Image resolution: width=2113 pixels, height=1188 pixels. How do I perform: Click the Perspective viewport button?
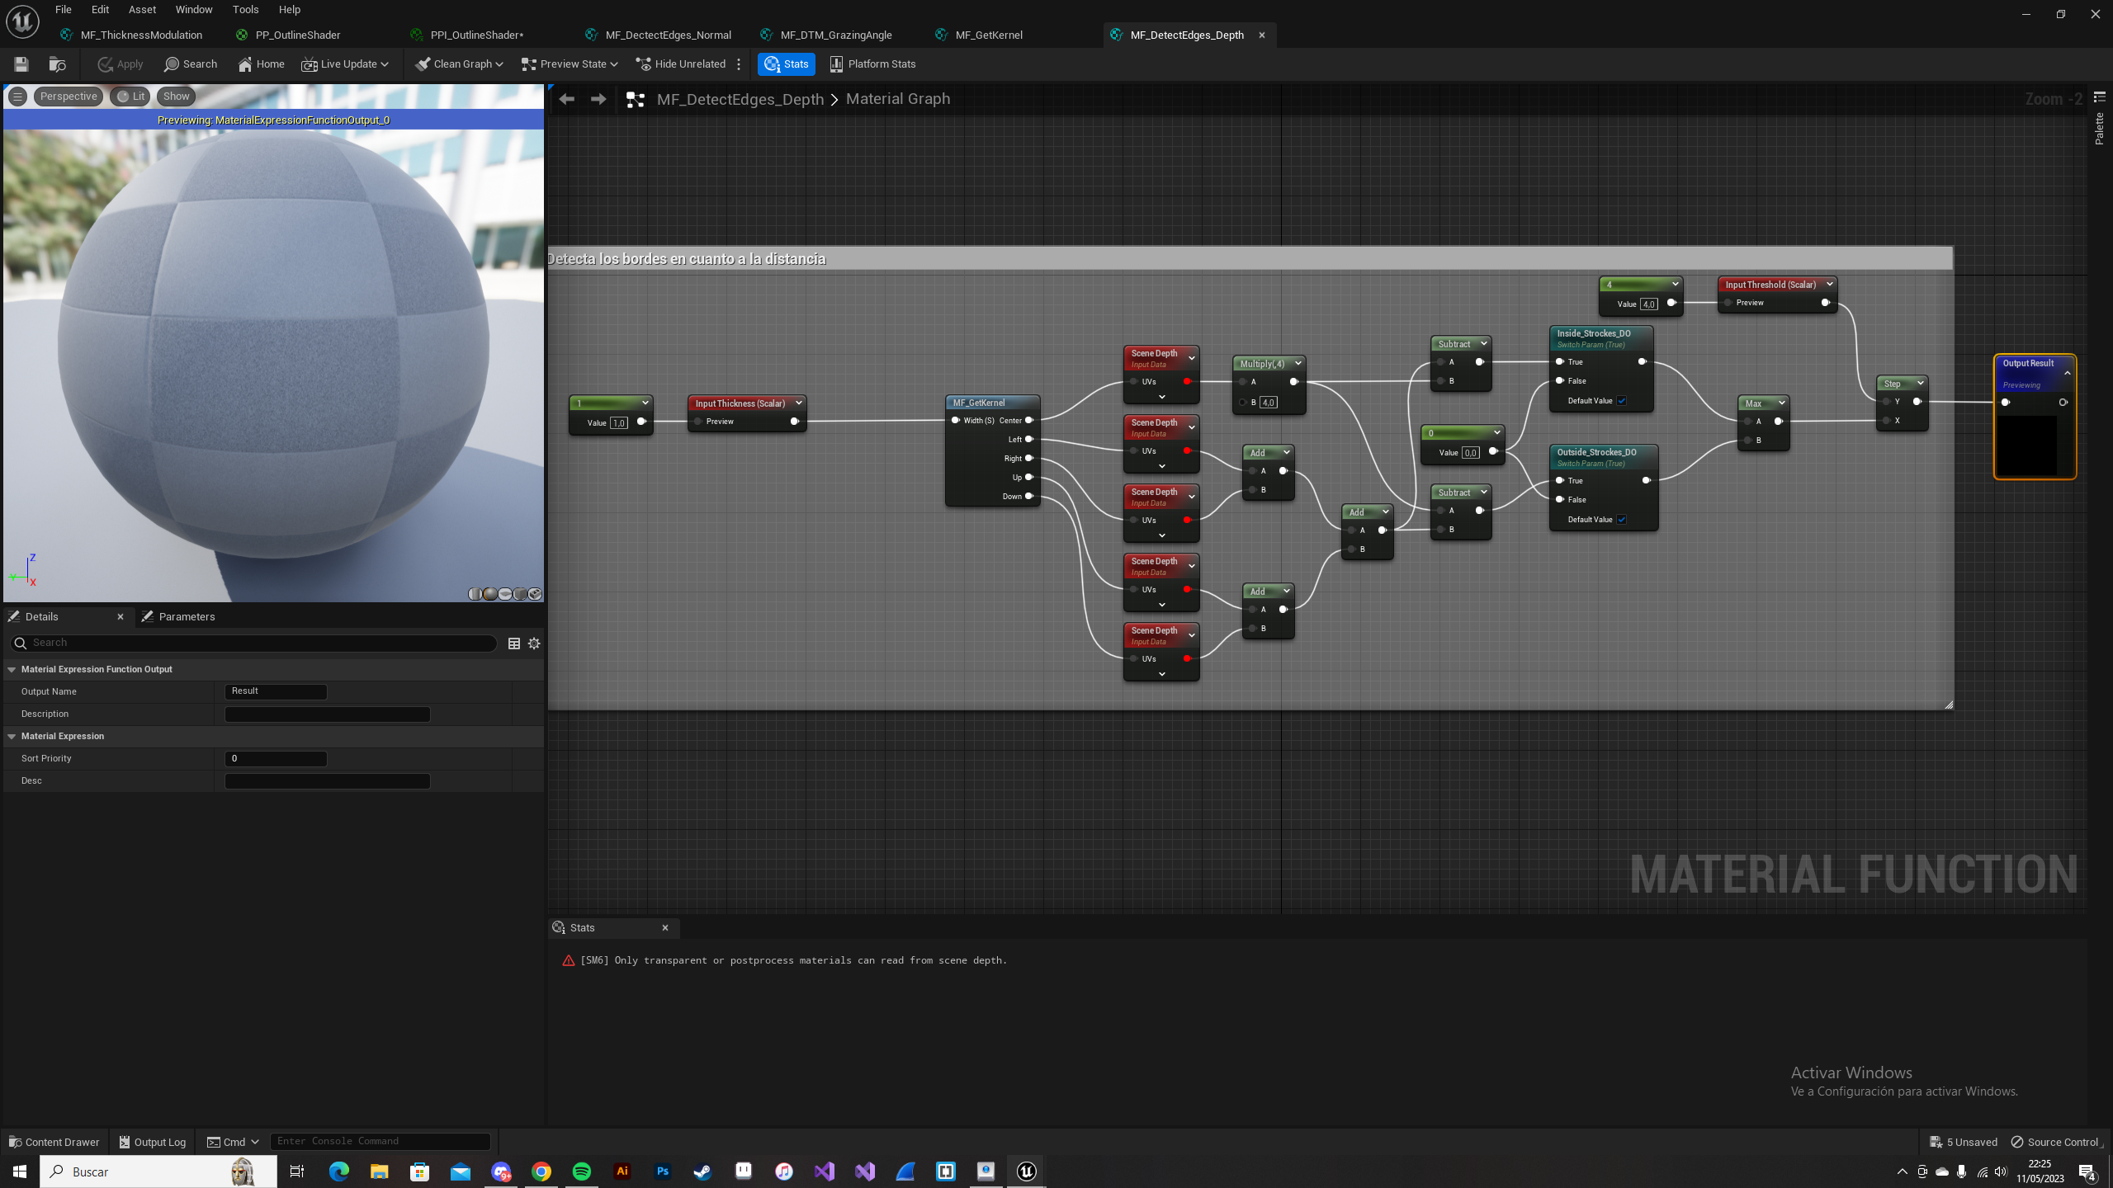click(69, 97)
